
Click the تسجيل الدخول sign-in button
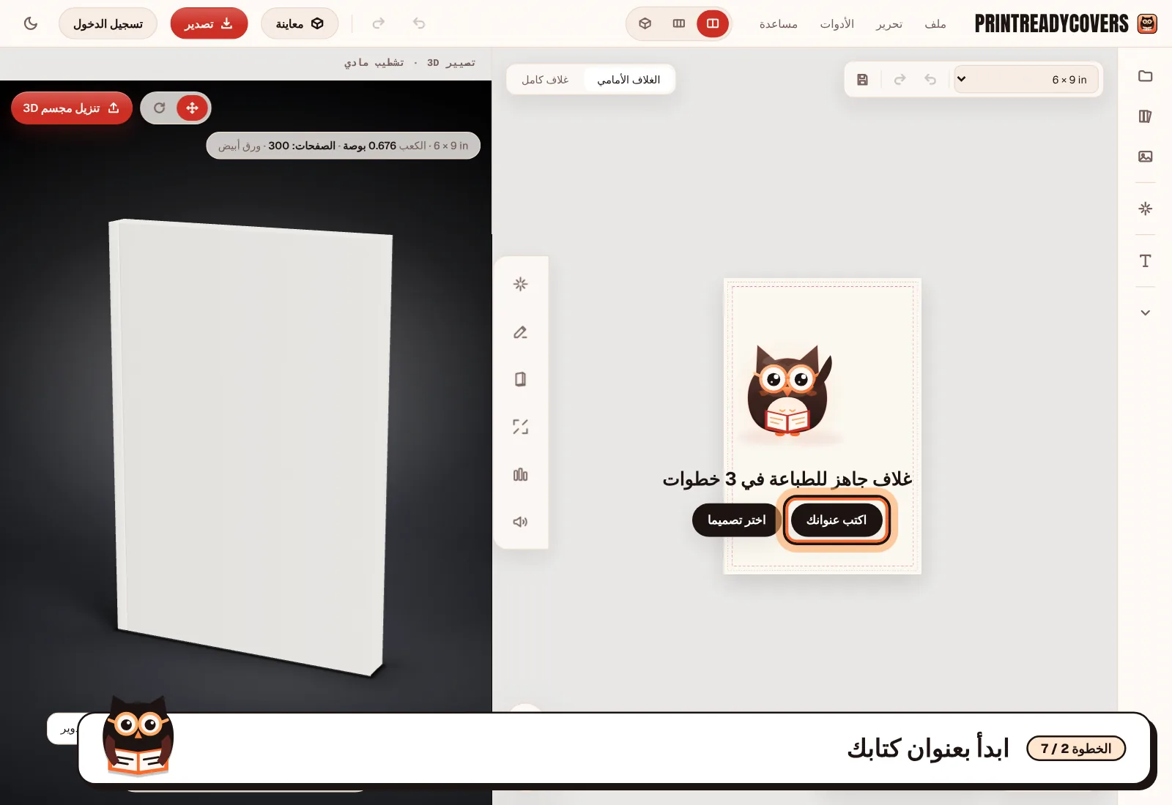coord(108,23)
